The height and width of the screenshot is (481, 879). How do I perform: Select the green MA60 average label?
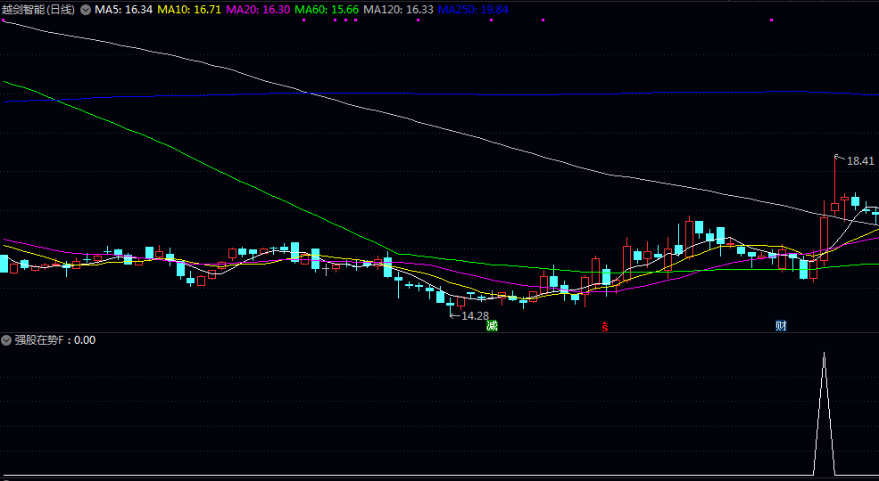tap(327, 10)
